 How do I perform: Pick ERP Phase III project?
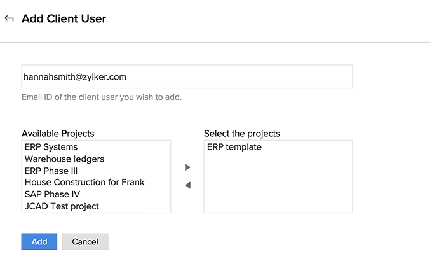51,171
